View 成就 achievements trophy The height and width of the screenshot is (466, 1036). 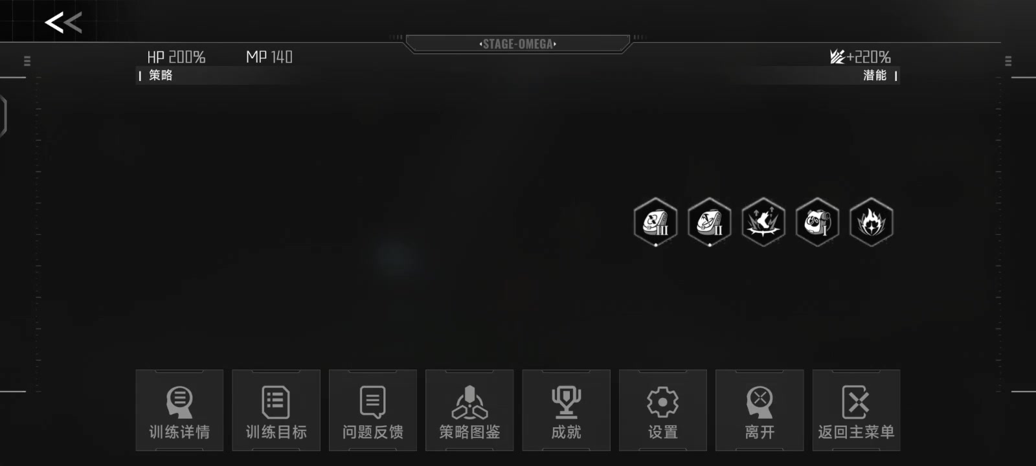tap(566, 410)
